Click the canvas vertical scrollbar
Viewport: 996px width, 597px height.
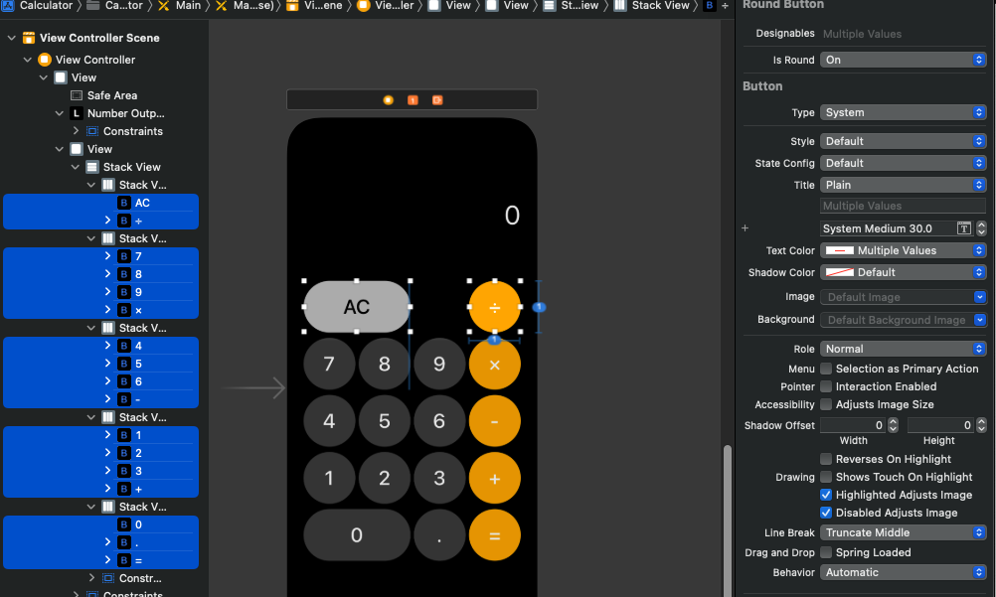coord(728,521)
